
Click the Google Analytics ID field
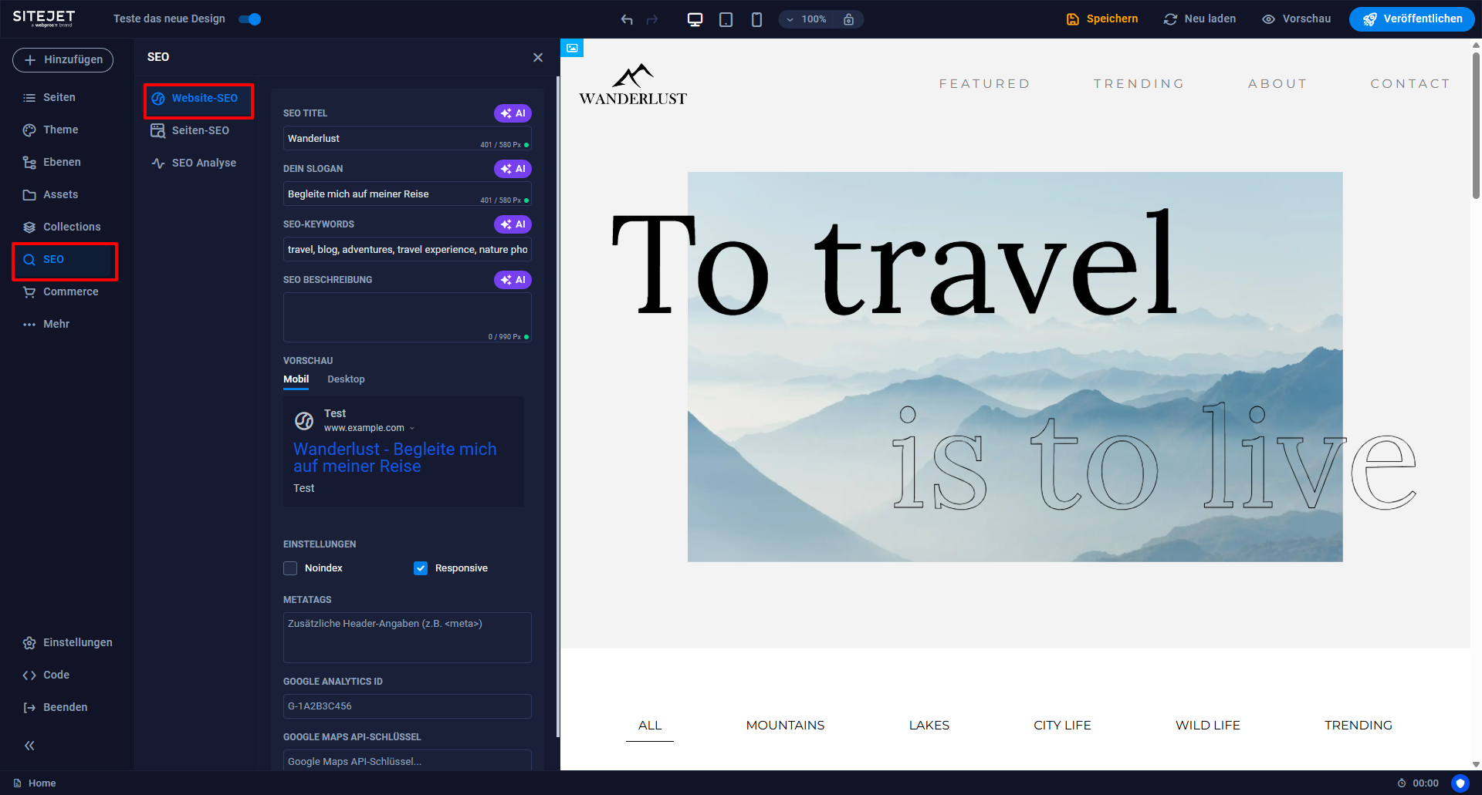407,706
